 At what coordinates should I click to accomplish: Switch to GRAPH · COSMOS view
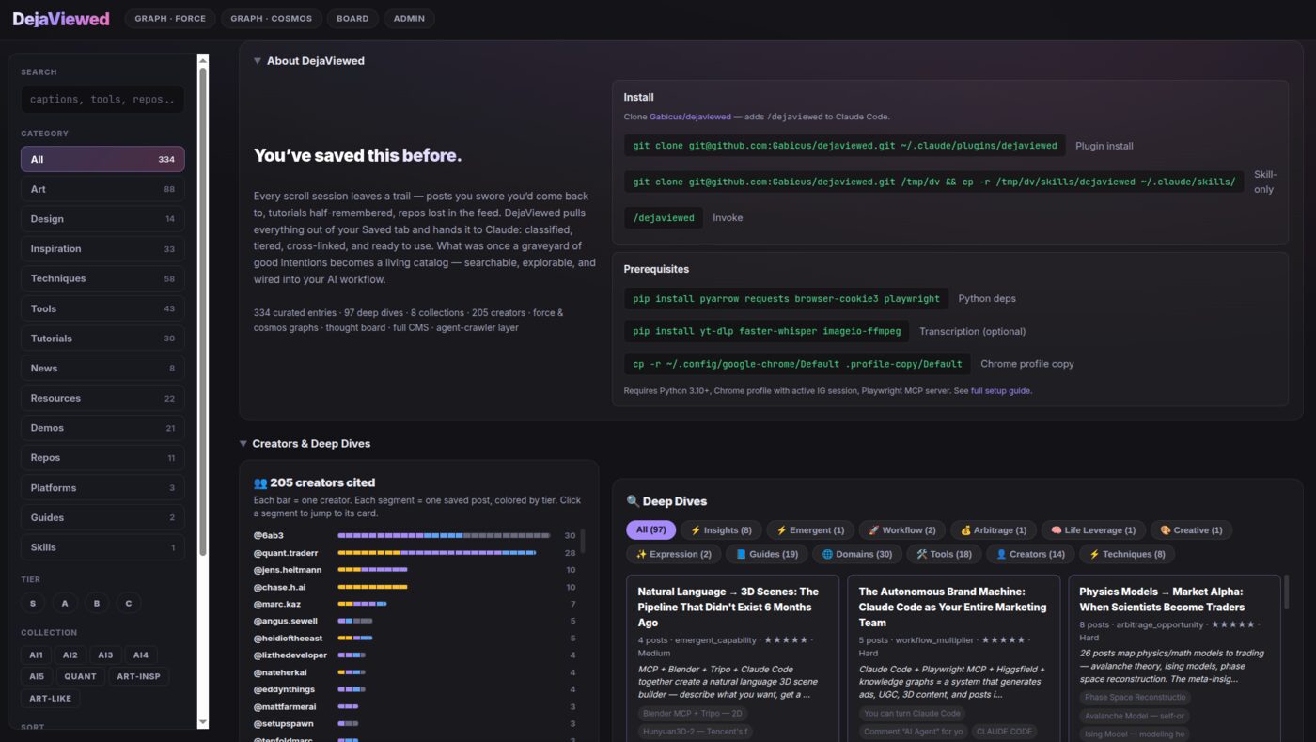271,18
